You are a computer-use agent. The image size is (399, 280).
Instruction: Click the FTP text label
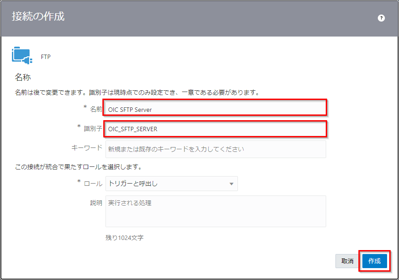pos(46,57)
